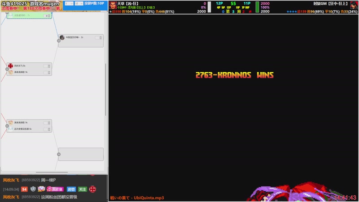Click the node connector on the empty final bracket box
The image size is (359, 202).
(x=59, y=154)
